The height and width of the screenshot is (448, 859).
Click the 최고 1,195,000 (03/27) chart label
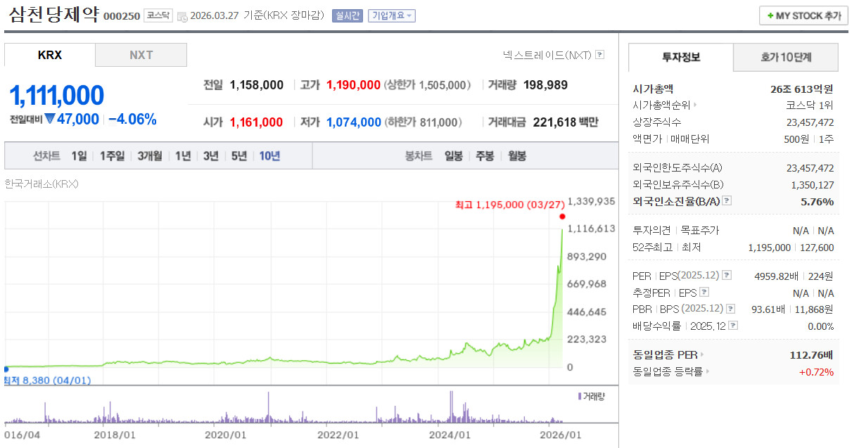(x=510, y=205)
